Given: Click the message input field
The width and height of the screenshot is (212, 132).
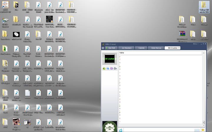Looking at the screenshot, I should [x=162, y=130].
